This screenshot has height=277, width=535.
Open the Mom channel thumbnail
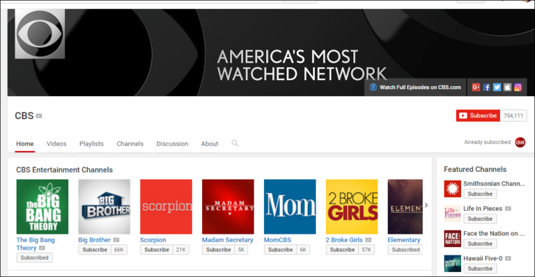tap(290, 207)
